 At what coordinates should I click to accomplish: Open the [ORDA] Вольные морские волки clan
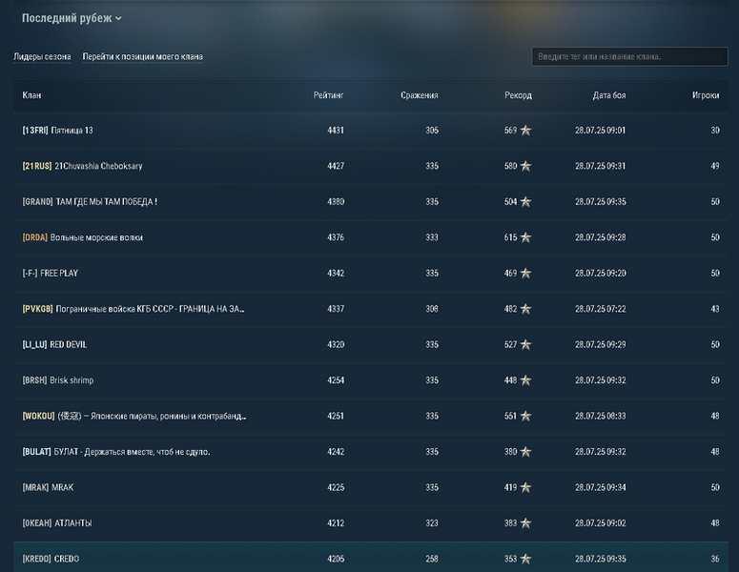coord(82,237)
